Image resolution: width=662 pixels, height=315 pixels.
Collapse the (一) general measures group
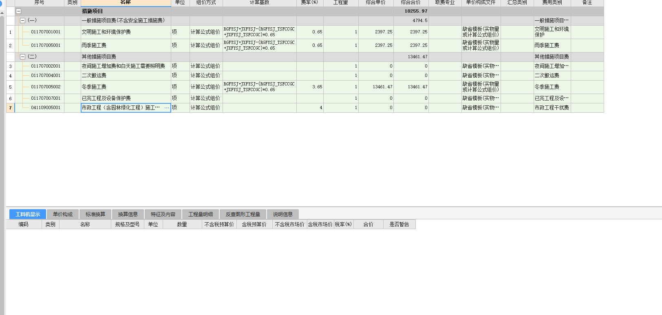coord(23,20)
